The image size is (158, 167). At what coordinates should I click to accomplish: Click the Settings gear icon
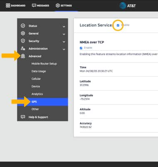[x=57, y=5]
